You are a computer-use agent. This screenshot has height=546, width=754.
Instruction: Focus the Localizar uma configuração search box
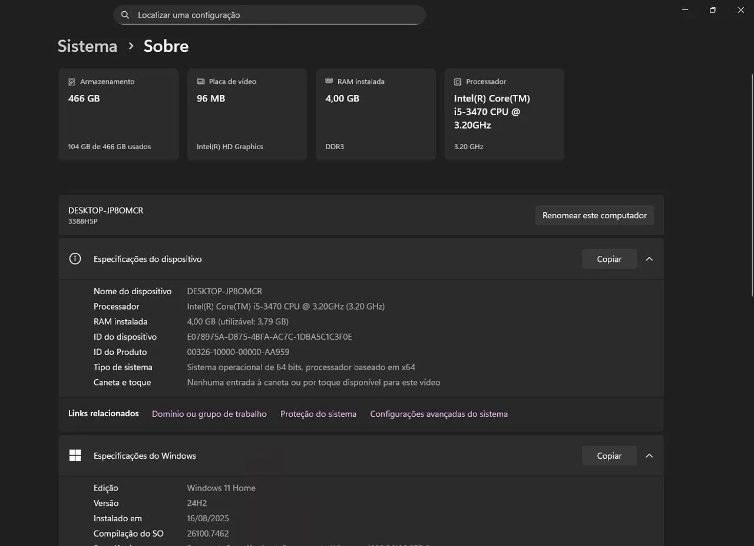point(269,15)
